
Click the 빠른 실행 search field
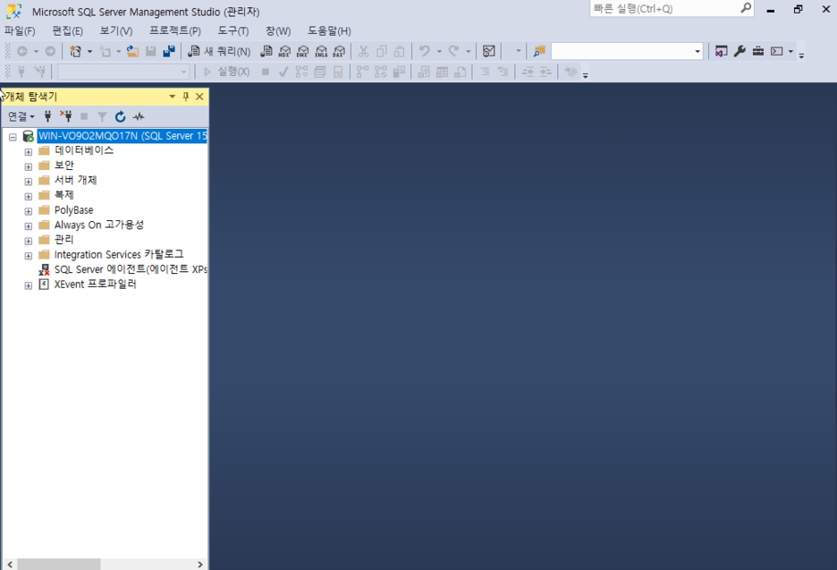[x=664, y=9]
